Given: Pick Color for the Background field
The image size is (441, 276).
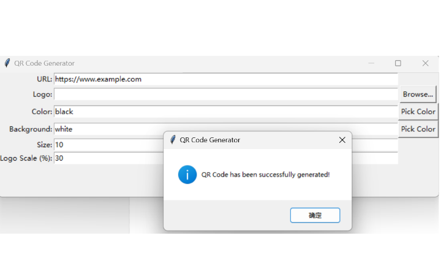Looking at the screenshot, I should point(418,129).
